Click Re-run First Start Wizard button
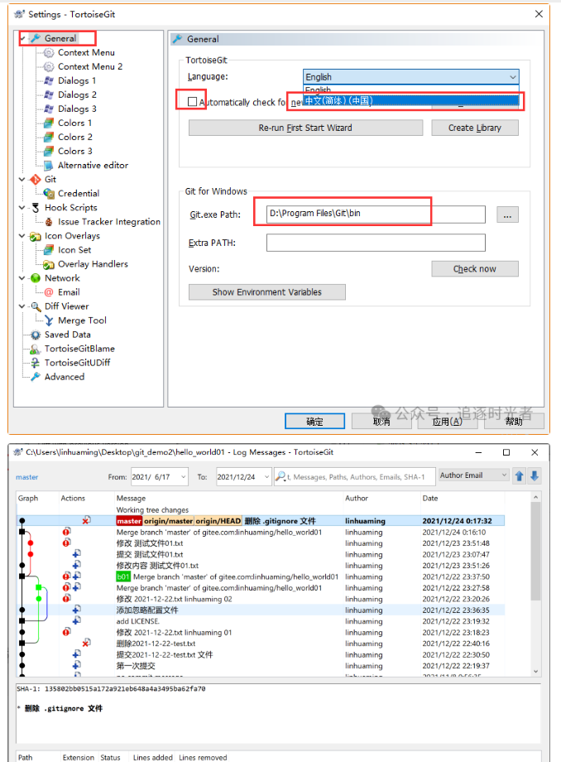Viewport: 561px width, 762px height. [x=305, y=128]
